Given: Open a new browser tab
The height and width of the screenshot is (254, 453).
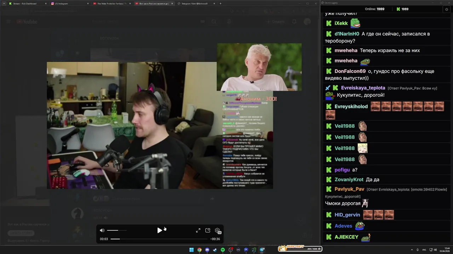Looking at the screenshot, I should pos(220,4).
